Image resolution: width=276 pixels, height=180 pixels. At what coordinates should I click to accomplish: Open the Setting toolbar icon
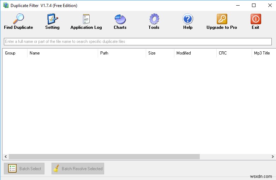(52, 19)
